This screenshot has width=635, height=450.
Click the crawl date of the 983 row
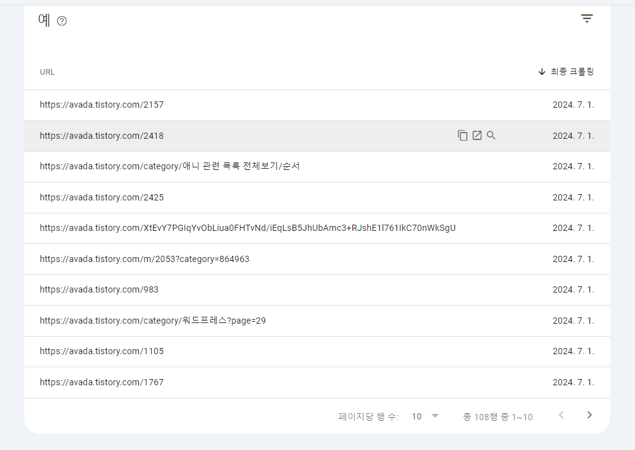573,289
